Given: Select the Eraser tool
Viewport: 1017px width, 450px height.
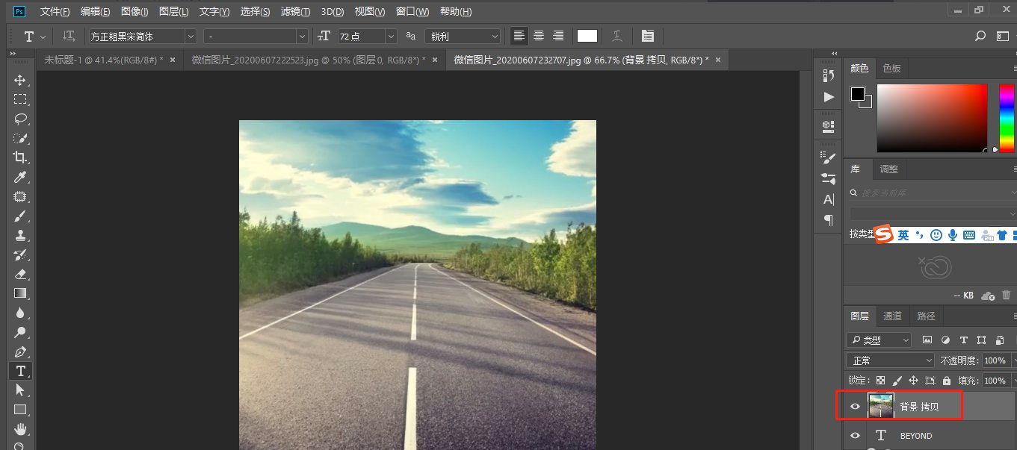Looking at the screenshot, I should pos(20,274).
